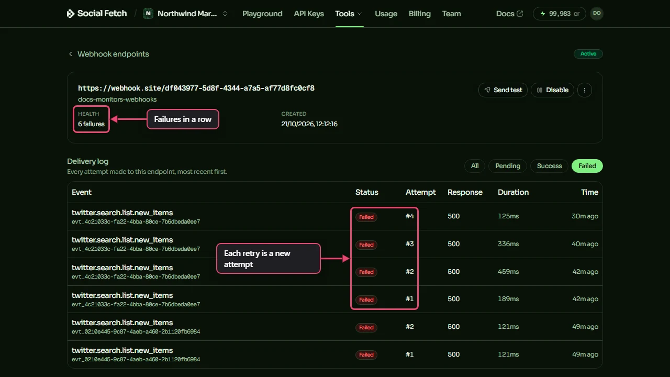Open the Billing page
The width and height of the screenshot is (670, 377).
pos(420,14)
